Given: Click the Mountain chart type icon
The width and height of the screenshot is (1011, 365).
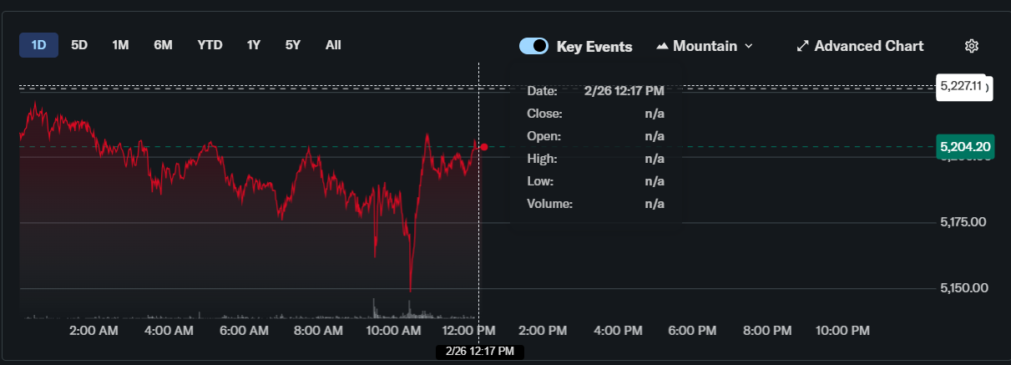Looking at the screenshot, I should pyautogui.click(x=663, y=46).
